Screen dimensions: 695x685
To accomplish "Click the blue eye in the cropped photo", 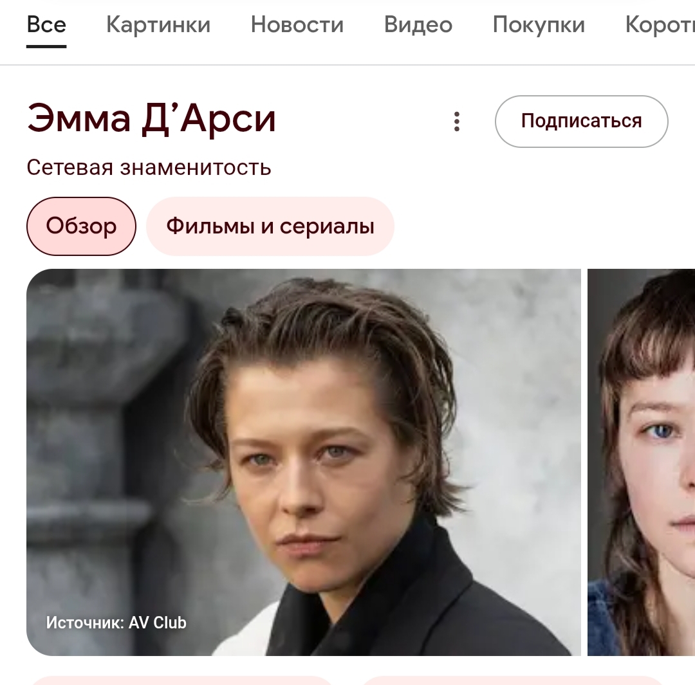I will coord(662,431).
